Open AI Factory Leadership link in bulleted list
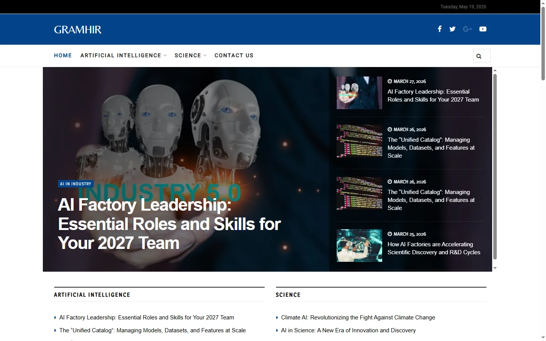The height and width of the screenshot is (341, 546). pos(147,318)
